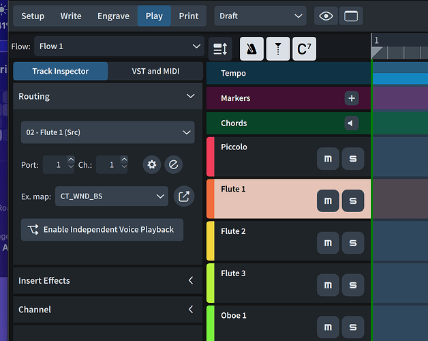Click the C7 chord playback icon
Viewport: 428px width, 341px height.
304,49
